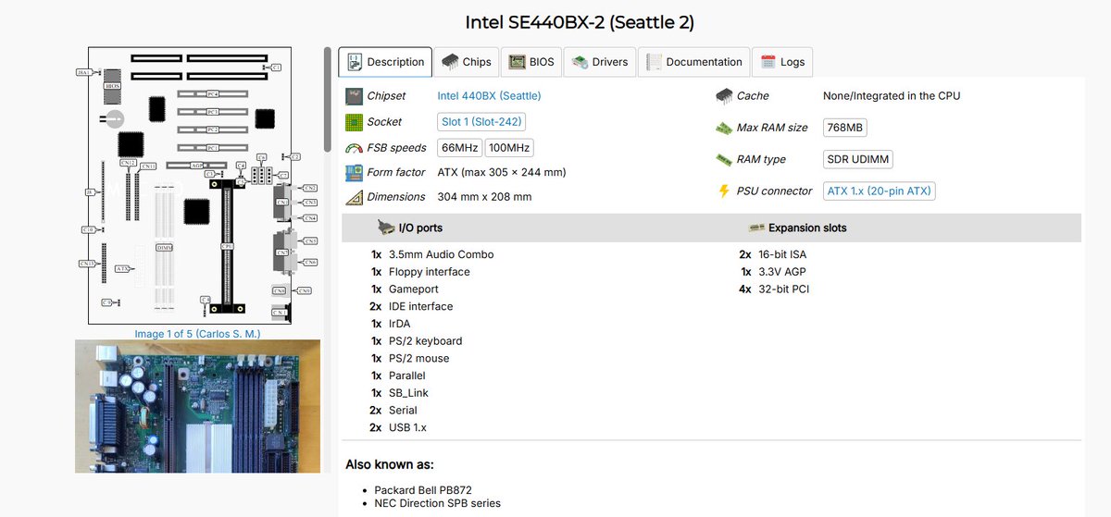This screenshot has width=1111, height=517.
Task: Click the IrDA entry
Action: tap(401, 324)
